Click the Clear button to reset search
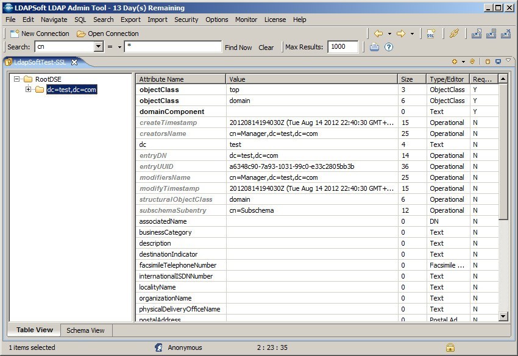The height and width of the screenshot is (356, 518). pos(264,46)
